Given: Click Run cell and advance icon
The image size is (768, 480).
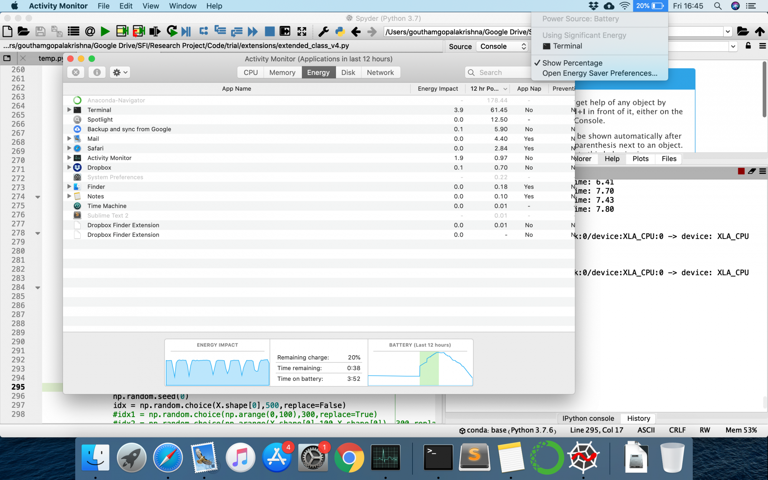Looking at the screenshot, I should 139,31.
